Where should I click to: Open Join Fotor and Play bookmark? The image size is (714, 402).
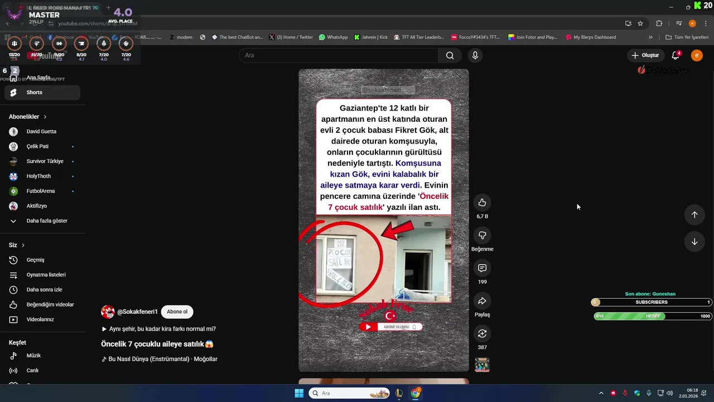tap(533, 37)
